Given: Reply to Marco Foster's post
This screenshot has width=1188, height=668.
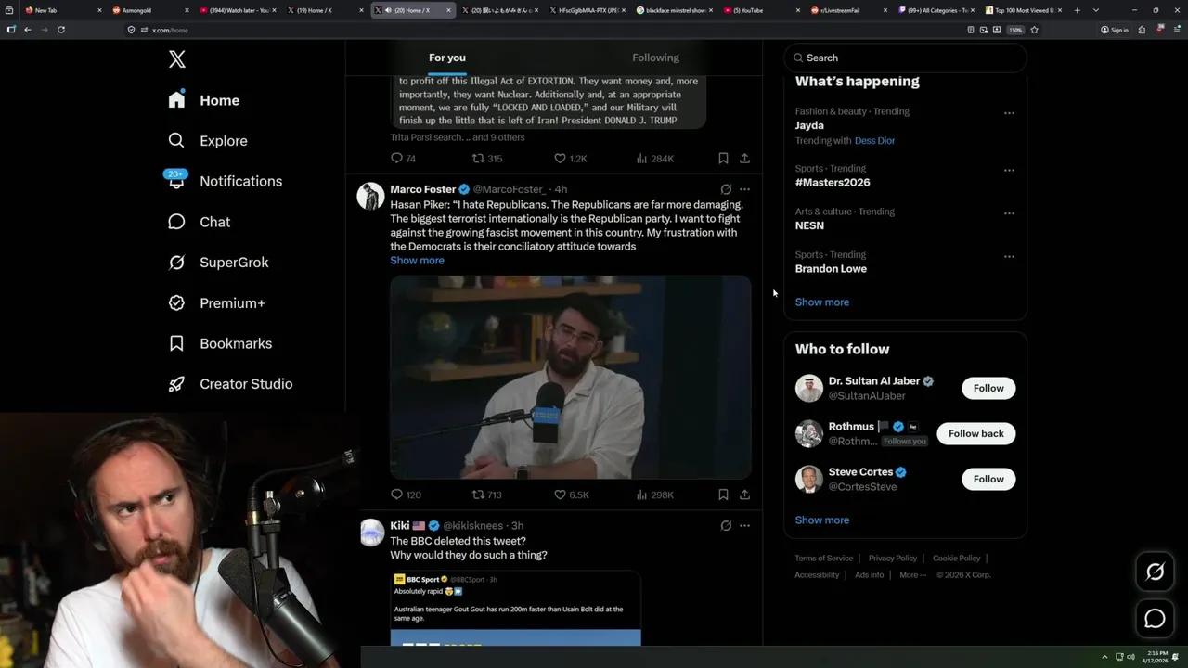Looking at the screenshot, I should [406, 495].
